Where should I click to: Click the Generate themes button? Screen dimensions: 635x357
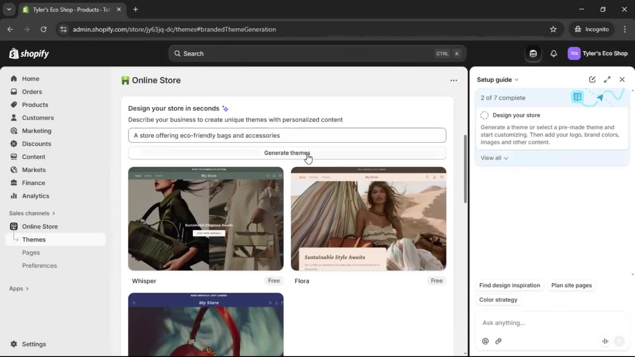[287, 153]
